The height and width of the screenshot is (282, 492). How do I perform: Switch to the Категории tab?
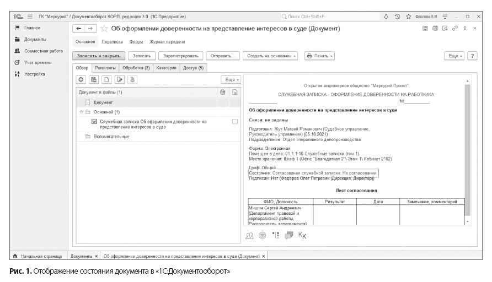click(x=167, y=68)
